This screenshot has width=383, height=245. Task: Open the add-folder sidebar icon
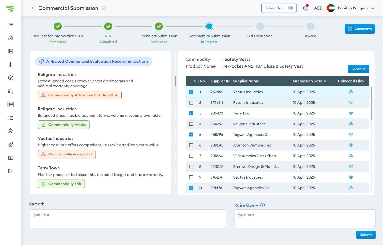point(11,158)
